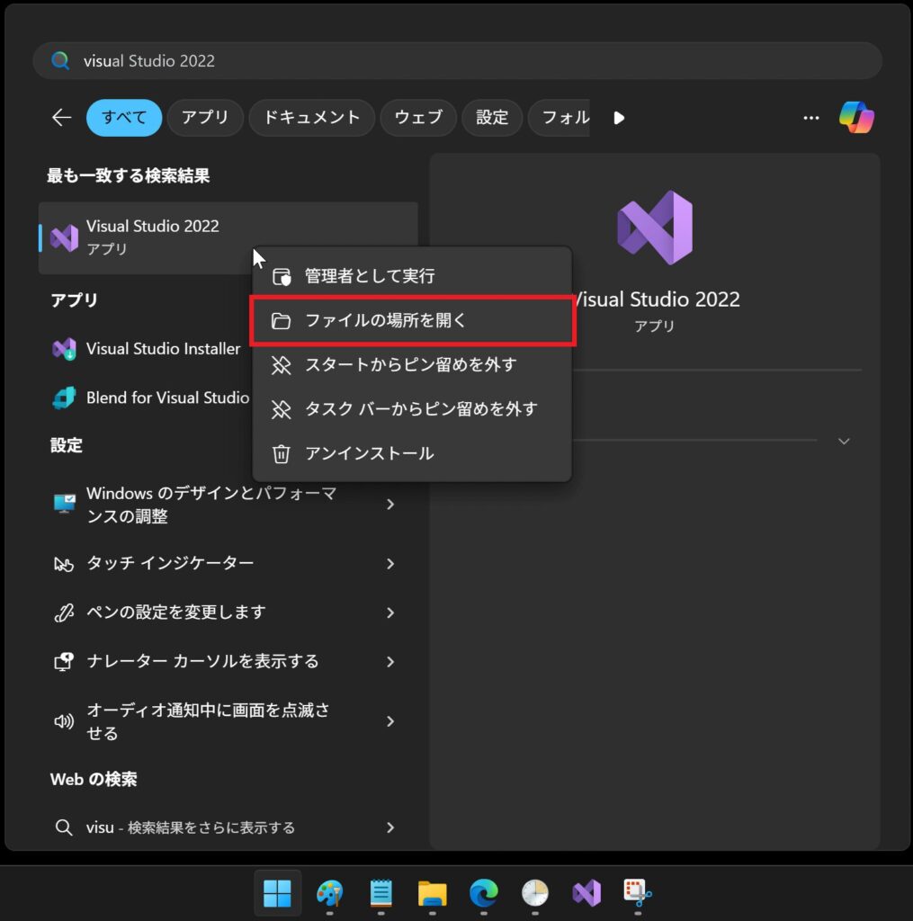Go back with the left arrow button
This screenshot has height=921, width=913.
click(x=62, y=118)
